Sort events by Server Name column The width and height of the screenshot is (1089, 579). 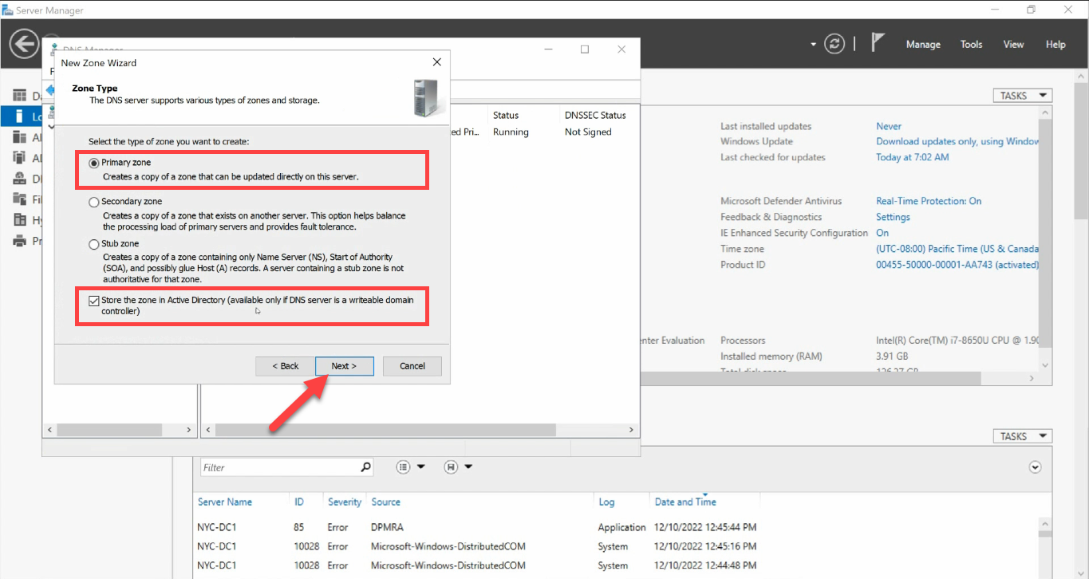[225, 502]
